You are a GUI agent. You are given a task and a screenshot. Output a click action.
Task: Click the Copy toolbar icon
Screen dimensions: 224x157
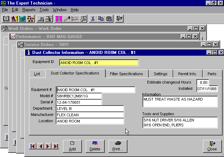point(101,18)
